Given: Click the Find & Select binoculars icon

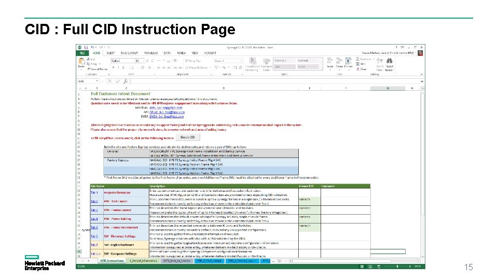Looking at the screenshot, I should click(389, 61).
